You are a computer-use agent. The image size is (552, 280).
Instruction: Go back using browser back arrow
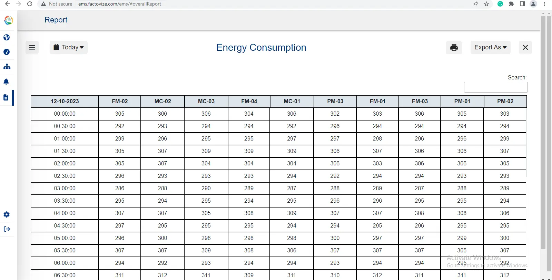[x=8, y=4]
